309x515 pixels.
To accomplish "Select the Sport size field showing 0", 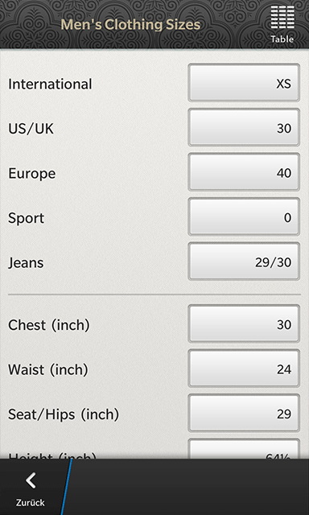I will (x=244, y=216).
